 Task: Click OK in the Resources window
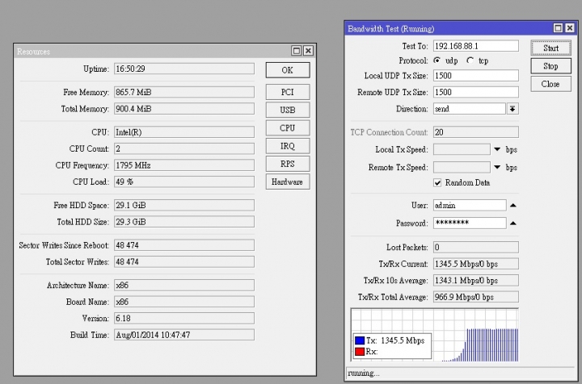tap(288, 70)
